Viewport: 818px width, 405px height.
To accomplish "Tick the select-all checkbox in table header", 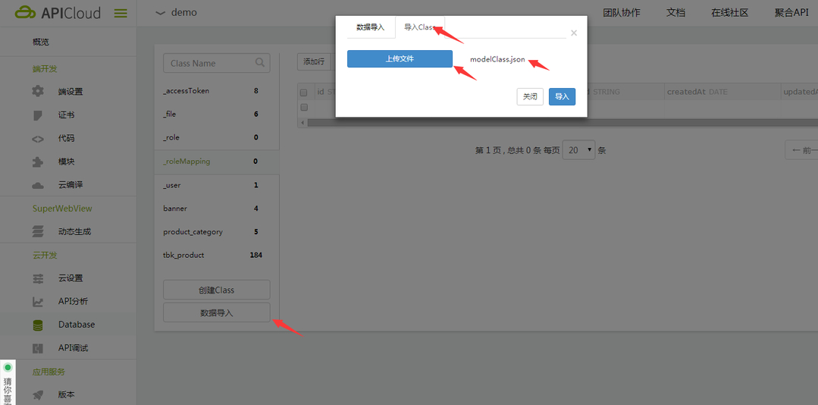I will coord(303,93).
